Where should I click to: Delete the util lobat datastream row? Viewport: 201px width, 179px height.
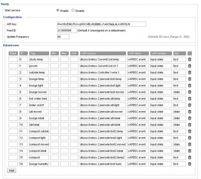[189, 125]
